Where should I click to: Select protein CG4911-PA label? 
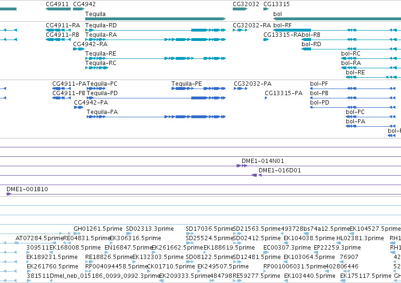[x=69, y=84]
